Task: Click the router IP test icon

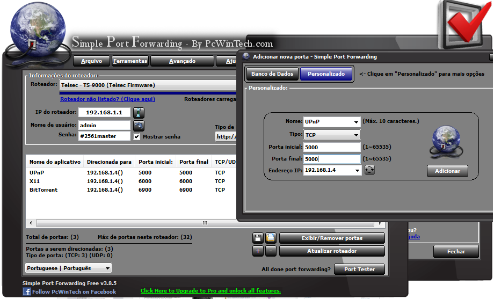Action: click(x=139, y=113)
